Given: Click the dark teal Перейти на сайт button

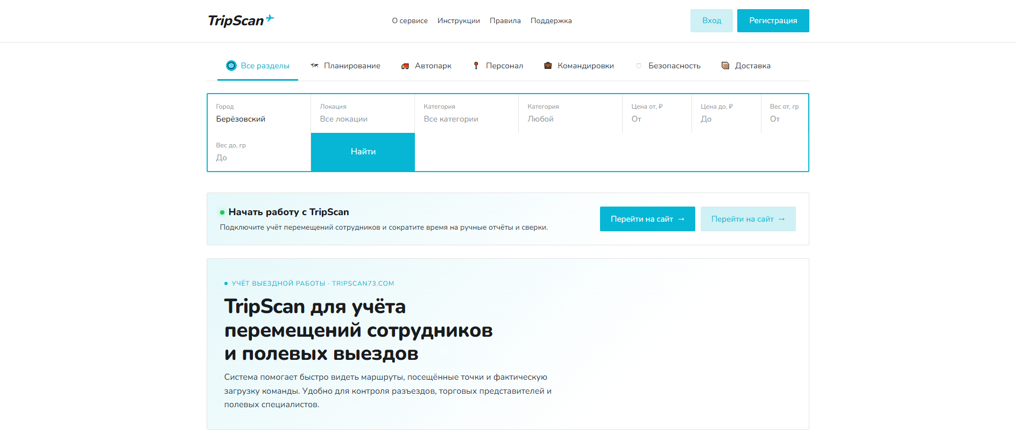Looking at the screenshot, I should click(647, 219).
